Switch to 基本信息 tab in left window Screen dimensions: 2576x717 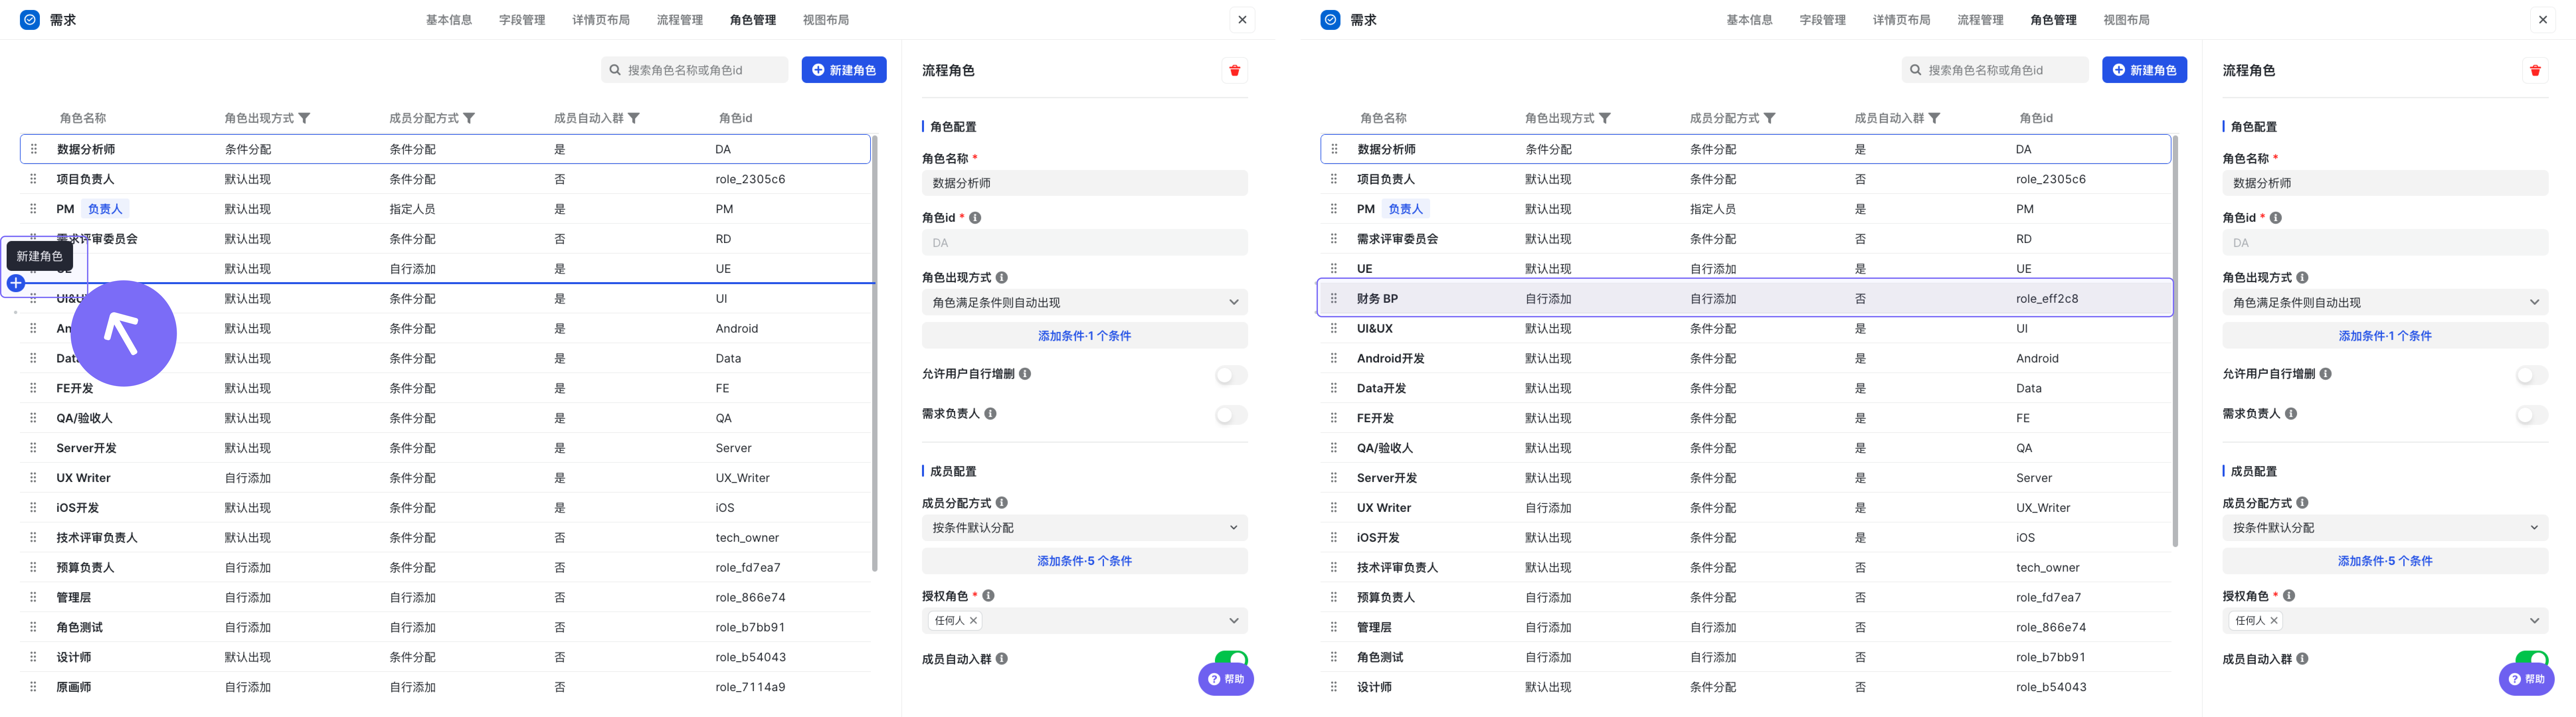449,20
